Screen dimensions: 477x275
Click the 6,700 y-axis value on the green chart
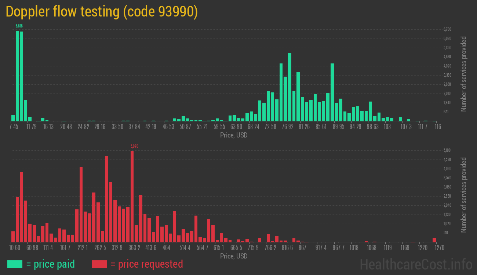pyautogui.click(x=447, y=29)
